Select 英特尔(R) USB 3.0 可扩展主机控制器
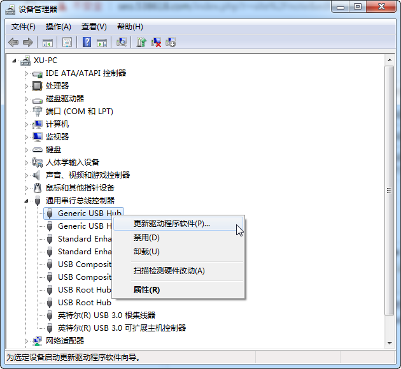Screen dimensions: 401x369 tap(122, 328)
